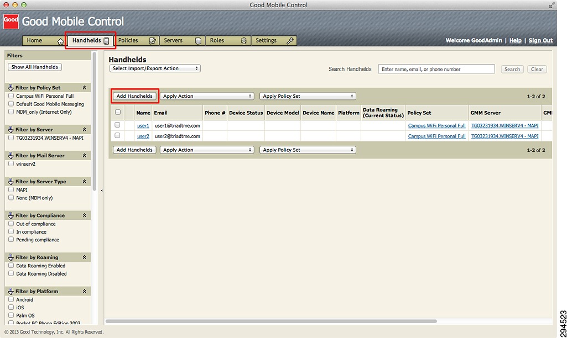The width and height of the screenshot is (567, 338).
Task: Open the user2 handheld link
Action: [x=143, y=136]
